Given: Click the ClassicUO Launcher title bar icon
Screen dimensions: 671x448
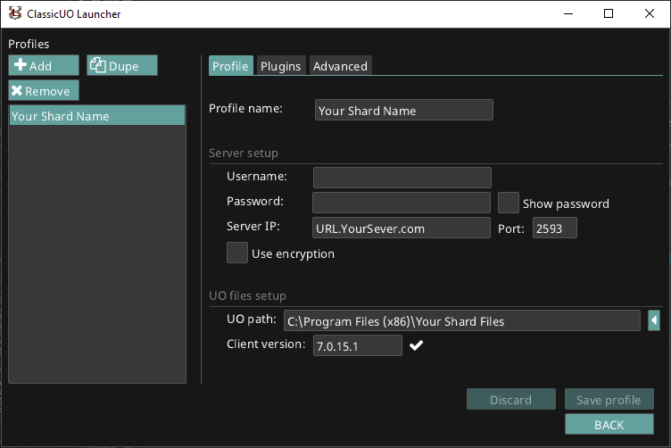Looking at the screenshot, I should point(15,13).
